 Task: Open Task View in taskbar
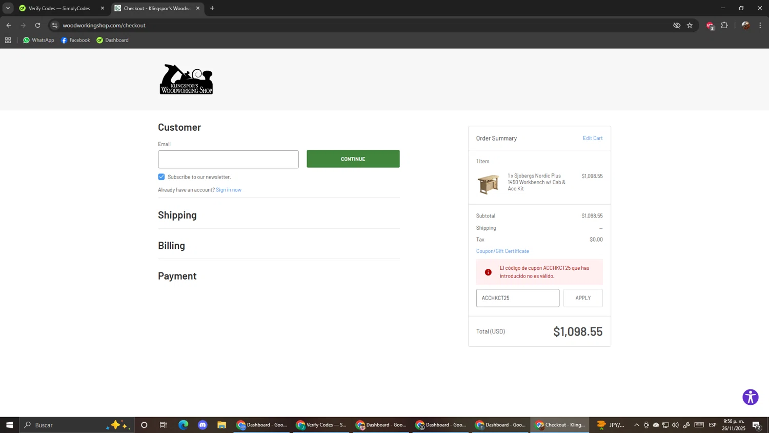coord(164,425)
